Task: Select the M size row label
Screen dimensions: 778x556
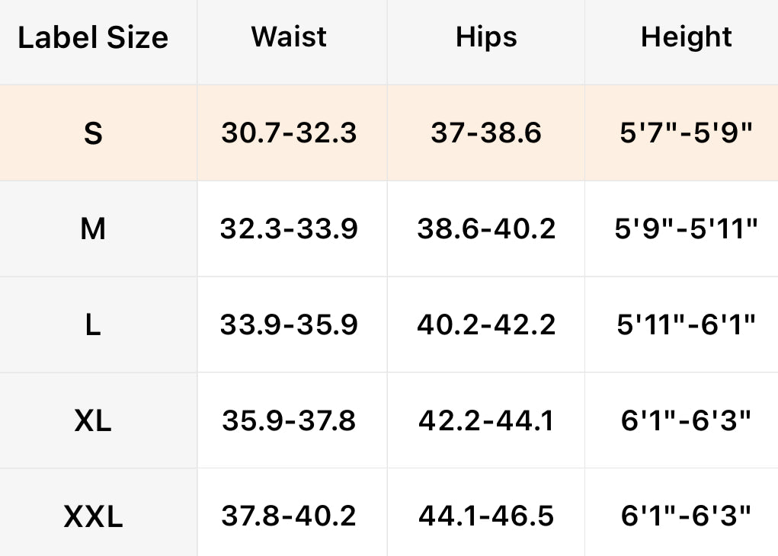Action: click(93, 228)
